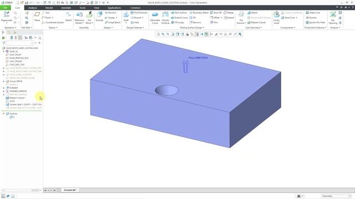This screenshot has width=355, height=199.
Task: Click the Ejector Pin Hole tool
Action: click(x=315, y=23)
